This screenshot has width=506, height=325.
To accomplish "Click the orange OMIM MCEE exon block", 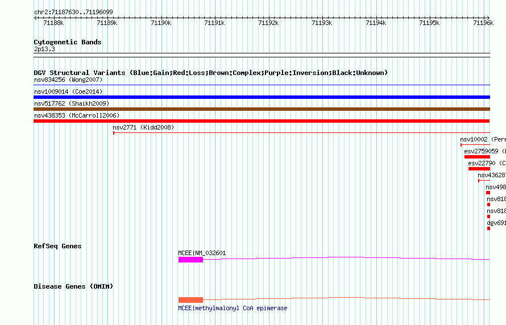I will (x=190, y=300).
